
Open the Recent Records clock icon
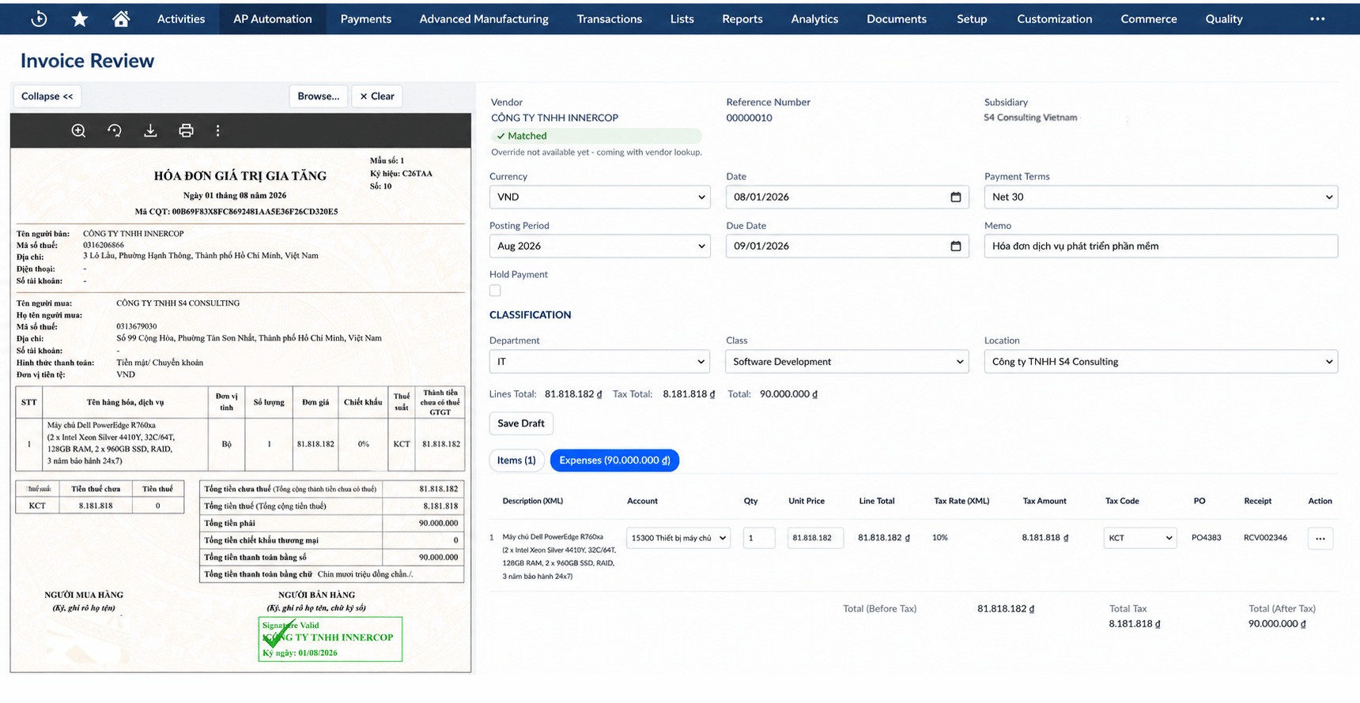click(39, 19)
